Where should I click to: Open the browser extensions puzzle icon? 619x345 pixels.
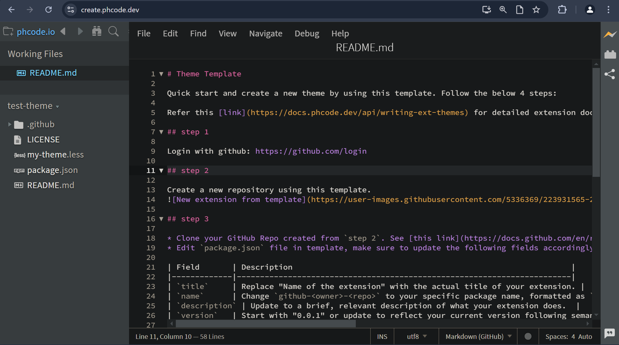coord(562,10)
